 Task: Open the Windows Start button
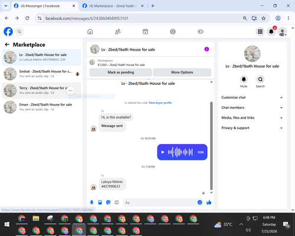click(7, 224)
